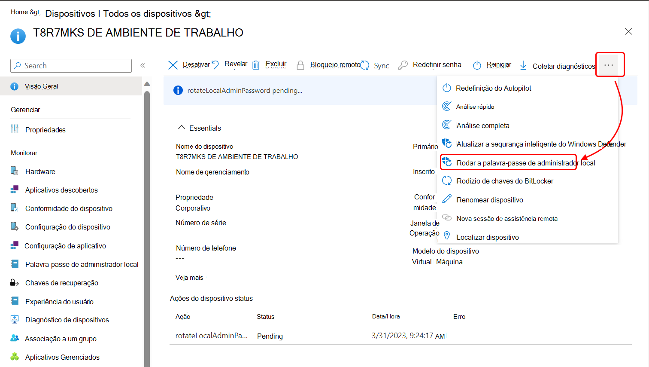The image size is (649, 367).
Task: Go to Home breadcrumb link
Action: click(x=19, y=12)
